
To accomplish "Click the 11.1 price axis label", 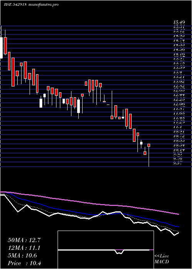I will (177, 126).
